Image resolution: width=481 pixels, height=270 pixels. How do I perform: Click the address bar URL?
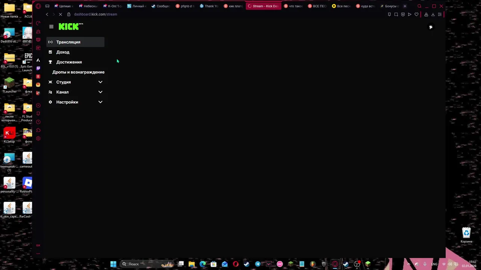95,14
